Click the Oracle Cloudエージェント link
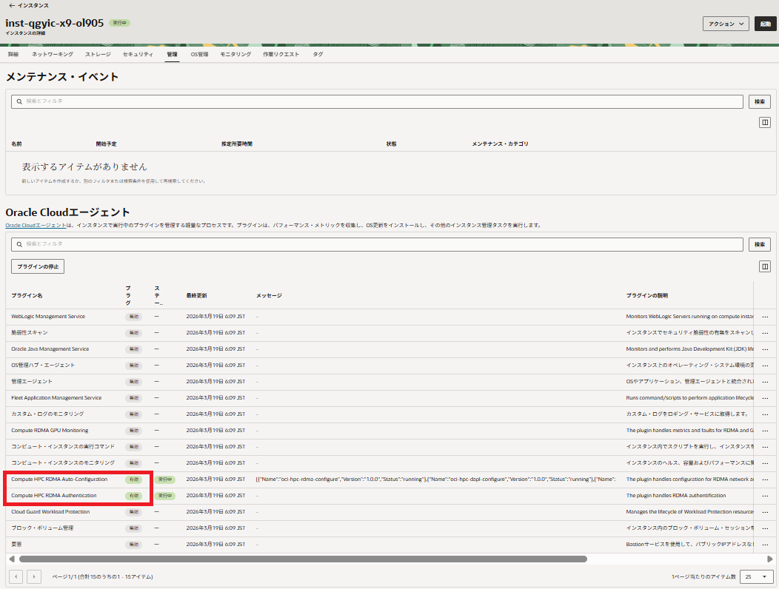 [x=35, y=225]
